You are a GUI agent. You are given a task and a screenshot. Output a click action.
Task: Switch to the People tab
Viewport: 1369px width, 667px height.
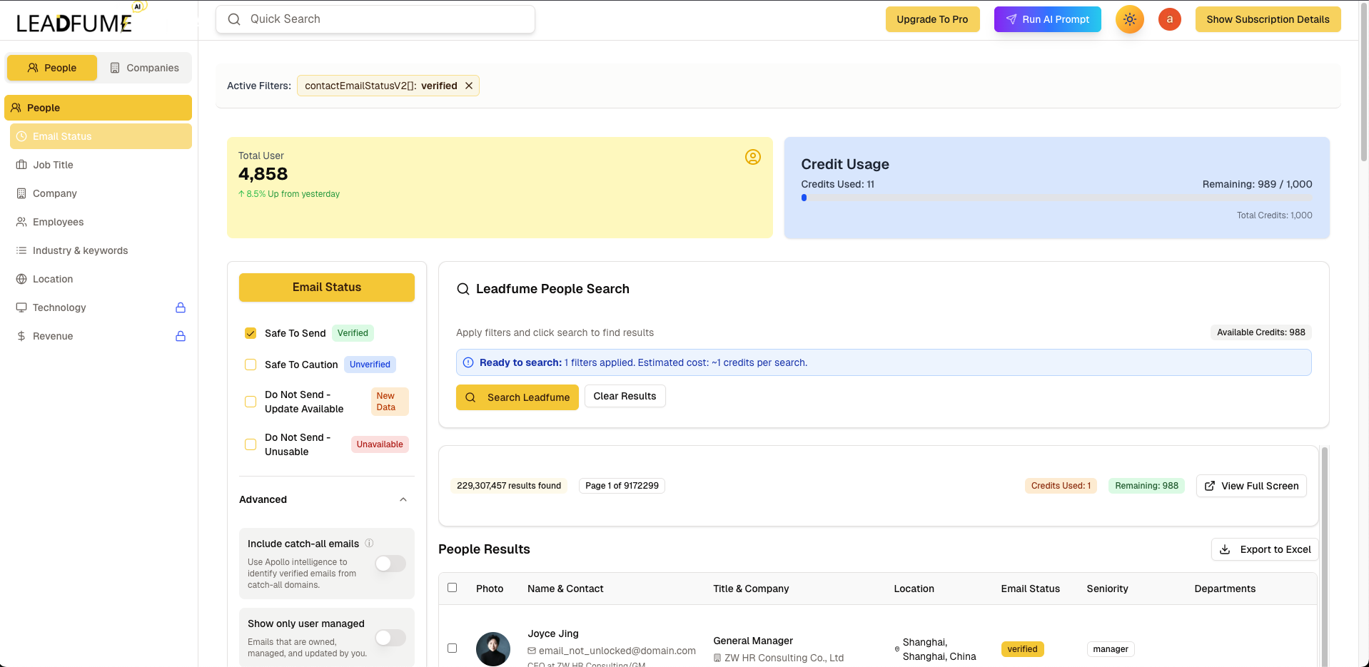pos(52,68)
